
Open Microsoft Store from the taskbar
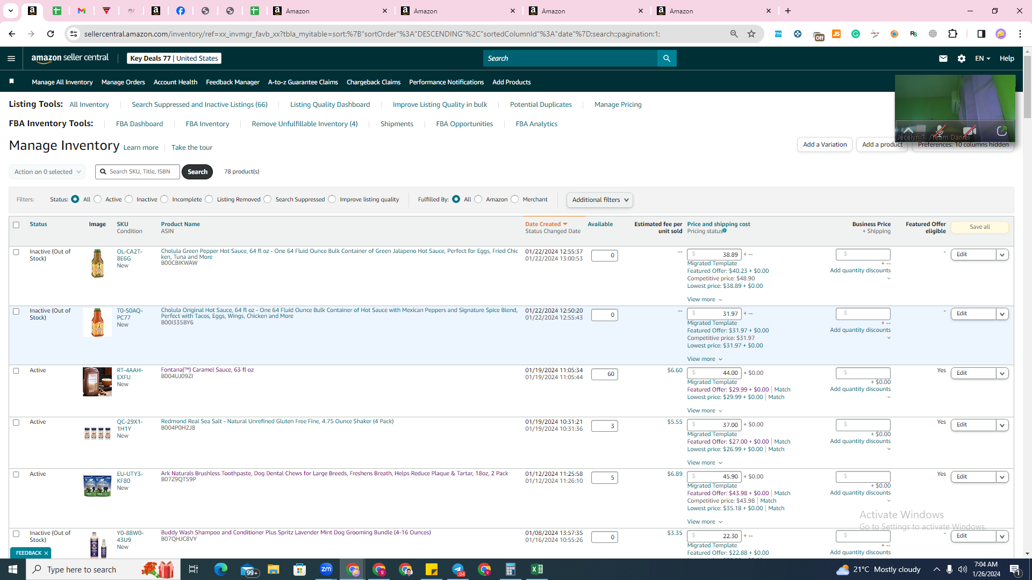[x=300, y=569]
